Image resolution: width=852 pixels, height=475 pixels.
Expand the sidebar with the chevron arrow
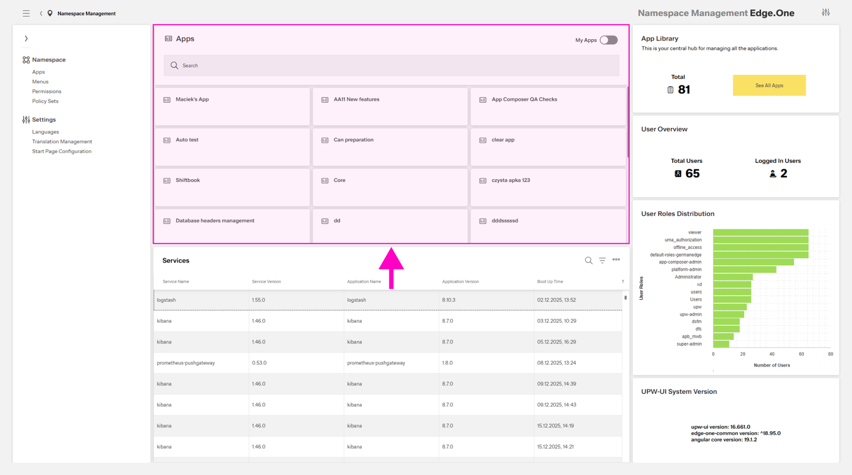(26, 39)
